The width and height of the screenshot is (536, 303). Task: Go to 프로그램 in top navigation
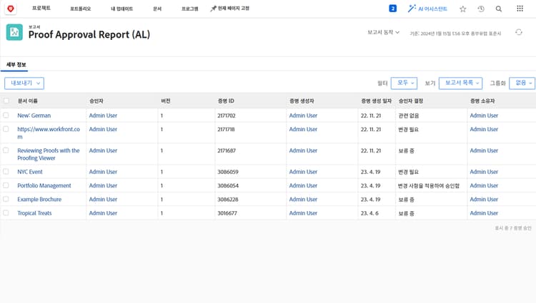pyautogui.click(x=189, y=9)
